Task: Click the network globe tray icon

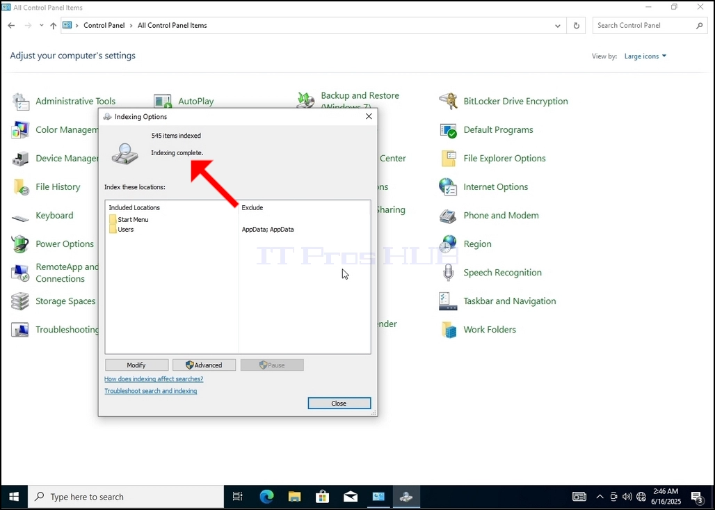Action: click(641, 497)
